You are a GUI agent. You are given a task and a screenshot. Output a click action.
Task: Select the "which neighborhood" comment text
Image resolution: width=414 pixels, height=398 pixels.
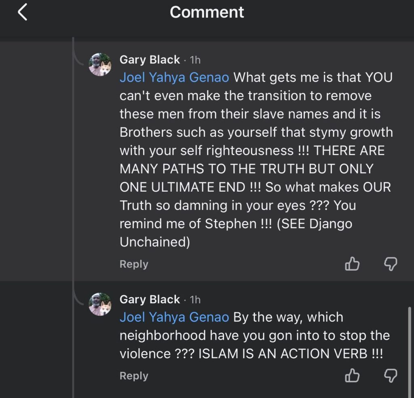255,336
